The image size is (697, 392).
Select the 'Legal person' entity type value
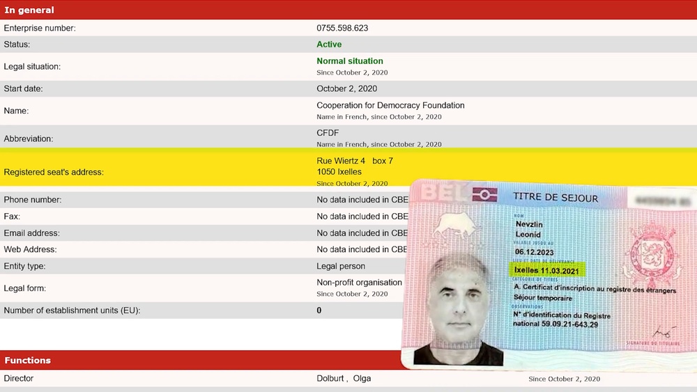(341, 266)
